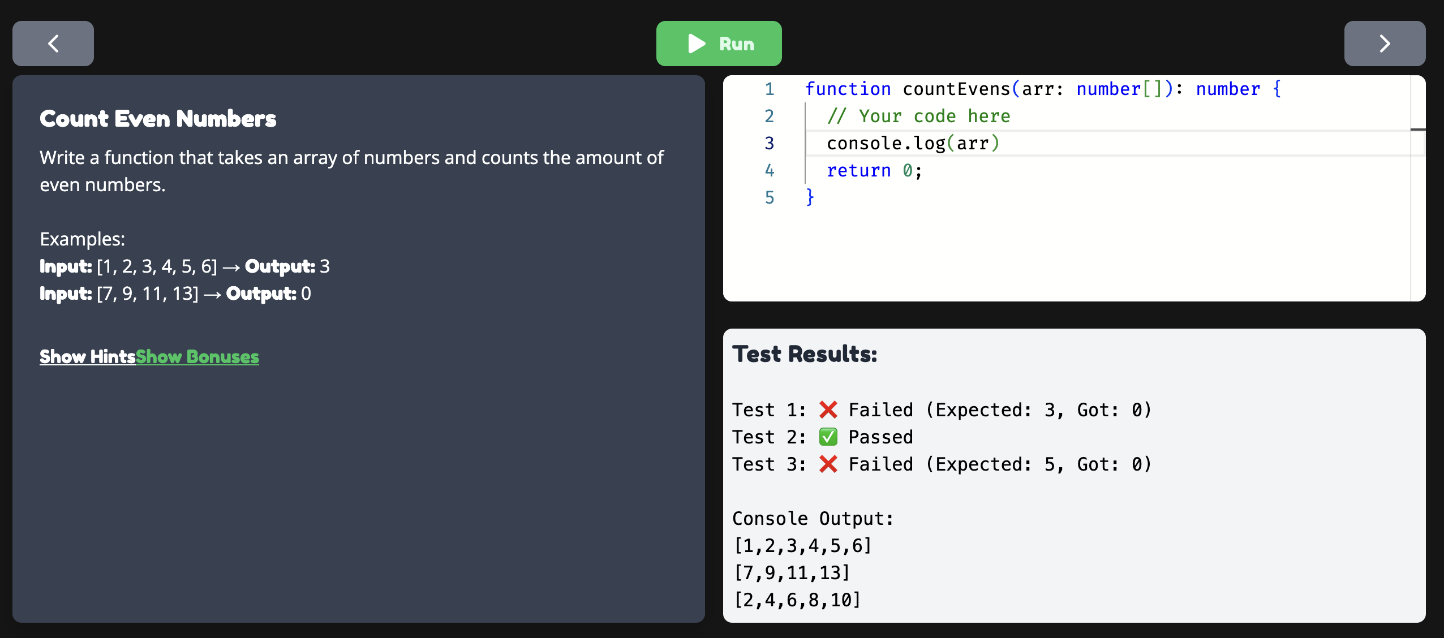Click red X icon on Test 3
Screen dimensions: 1444x638
pyautogui.click(x=828, y=464)
